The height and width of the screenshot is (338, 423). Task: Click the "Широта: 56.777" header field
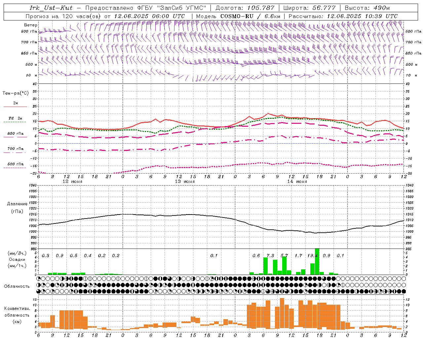(310, 8)
